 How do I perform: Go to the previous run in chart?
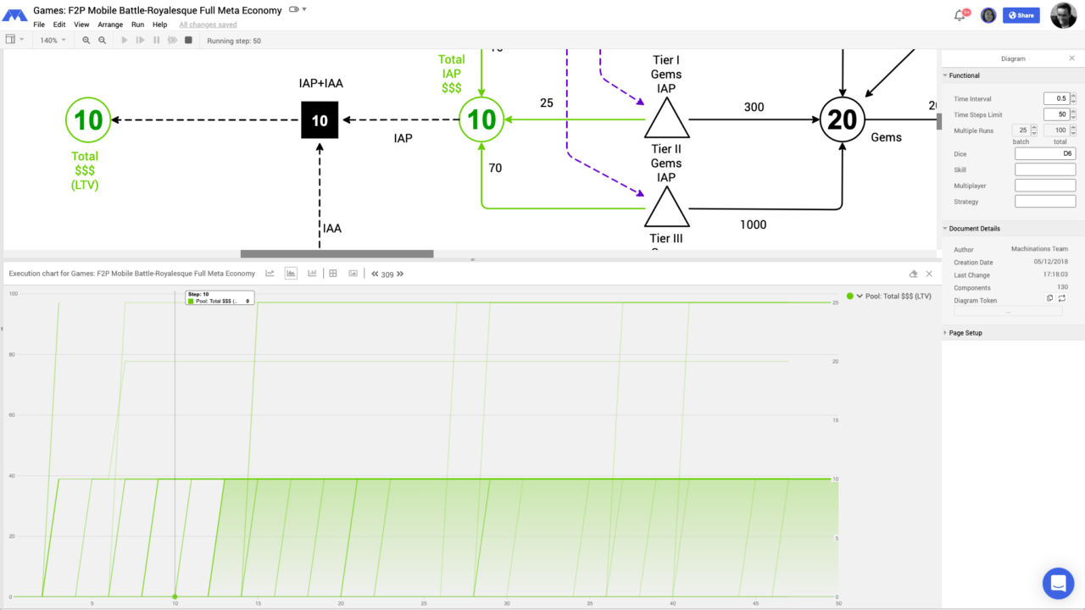(x=375, y=274)
